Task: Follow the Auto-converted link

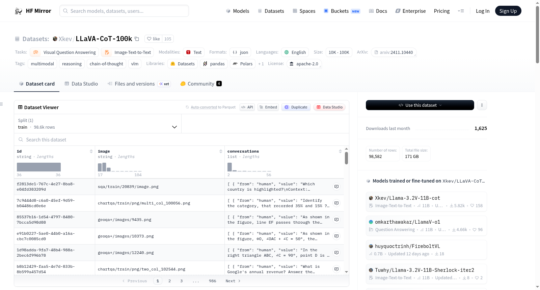Action: (x=204, y=107)
